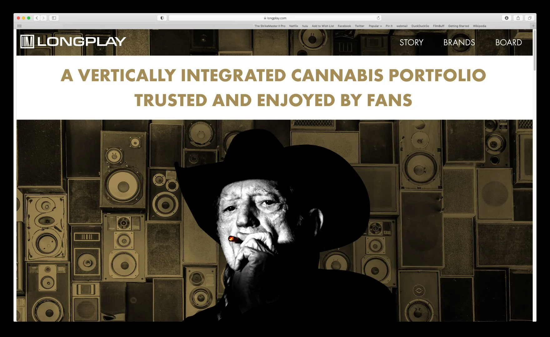The width and height of the screenshot is (550, 337).
Task: Click the page's vertical scrollbar
Action: click(x=535, y=50)
